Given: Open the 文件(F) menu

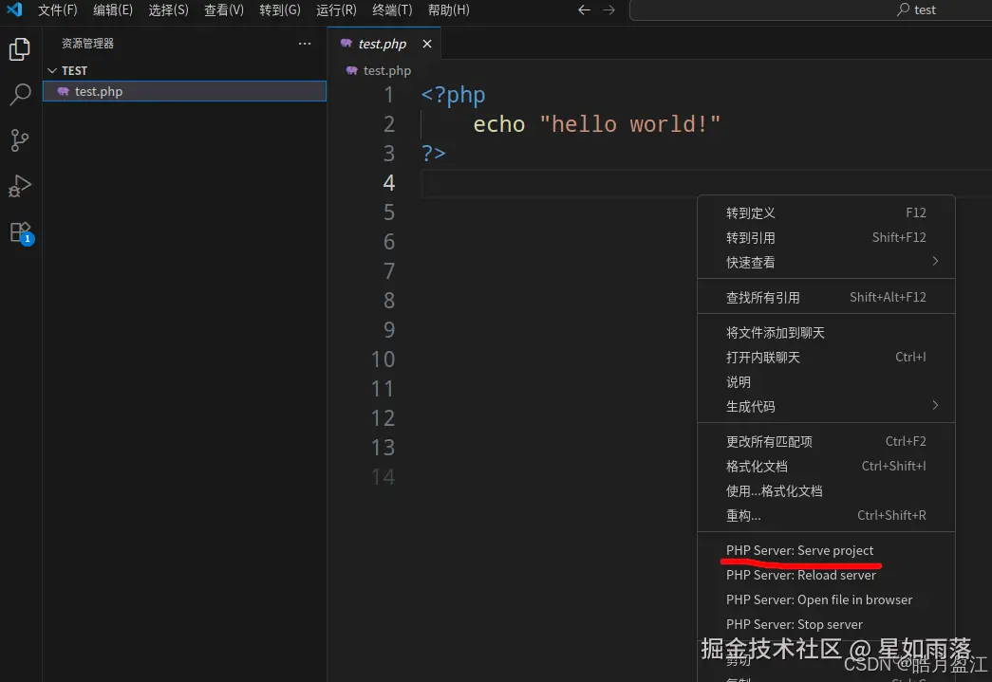Looking at the screenshot, I should pyautogui.click(x=58, y=9).
